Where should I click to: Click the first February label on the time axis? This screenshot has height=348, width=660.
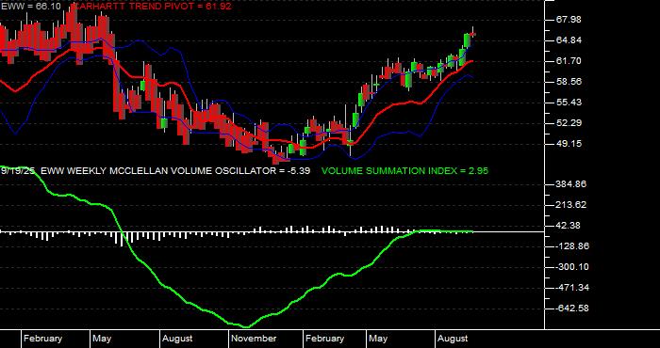click(x=42, y=339)
